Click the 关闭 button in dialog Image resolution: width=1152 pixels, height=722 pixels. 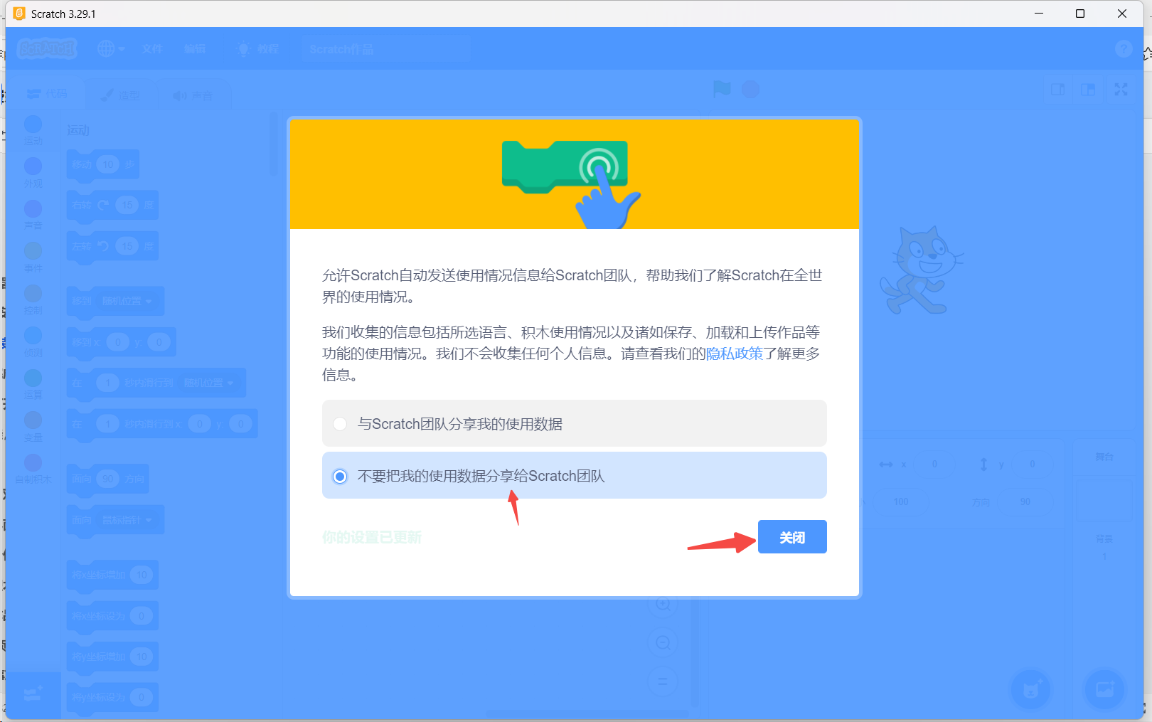point(792,537)
